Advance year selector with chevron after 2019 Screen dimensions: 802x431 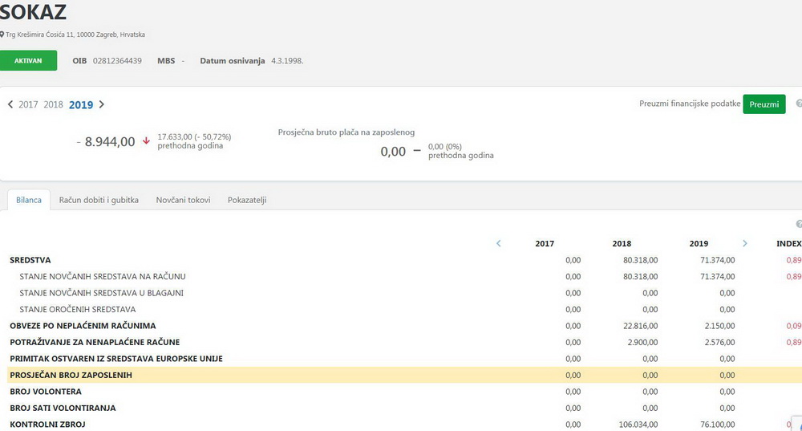(x=102, y=104)
